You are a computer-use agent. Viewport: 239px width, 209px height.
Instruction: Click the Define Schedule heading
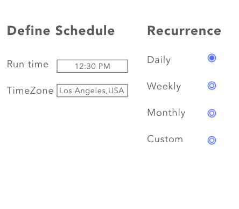tap(61, 31)
